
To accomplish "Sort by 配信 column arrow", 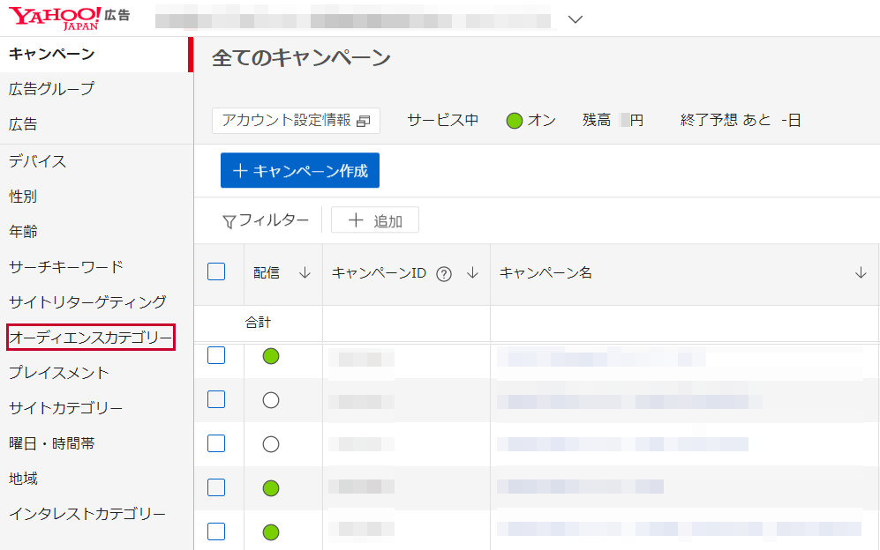I will (305, 273).
